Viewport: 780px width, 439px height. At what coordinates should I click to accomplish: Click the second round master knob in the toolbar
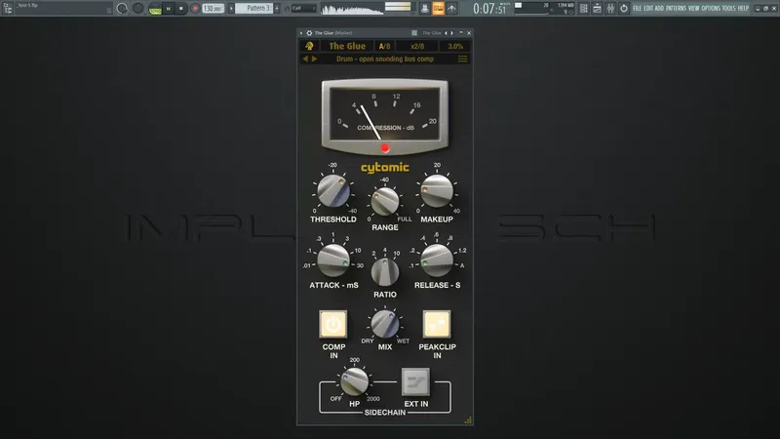click(x=137, y=8)
